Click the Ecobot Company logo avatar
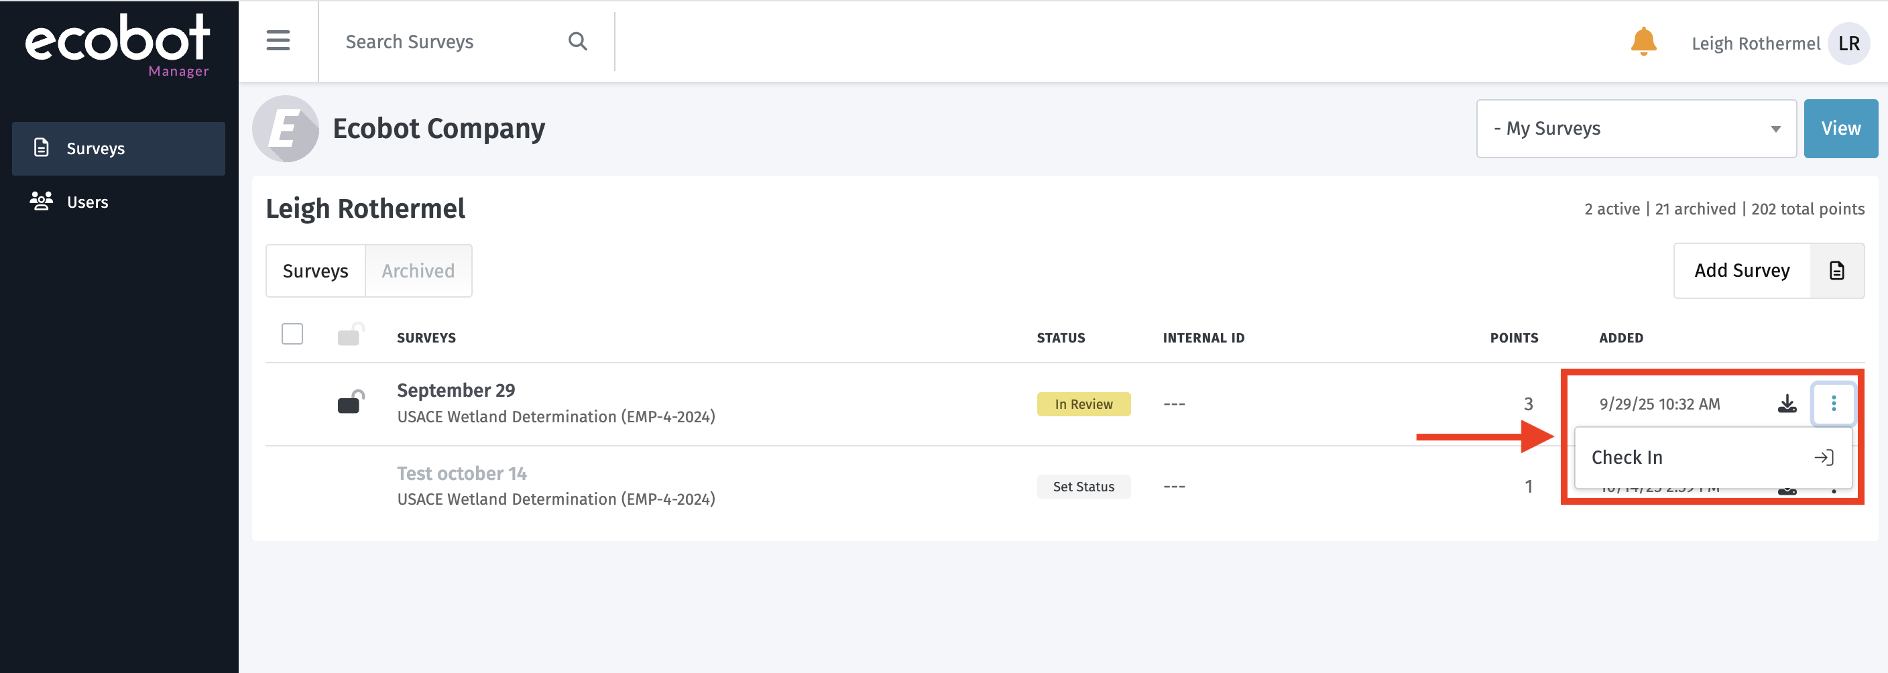Image resolution: width=1888 pixels, height=673 pixels. tap(285, 129)
